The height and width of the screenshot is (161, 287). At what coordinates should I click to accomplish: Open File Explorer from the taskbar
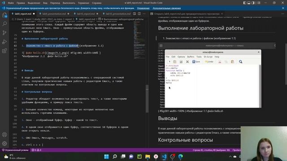click(x=148, y=157)
